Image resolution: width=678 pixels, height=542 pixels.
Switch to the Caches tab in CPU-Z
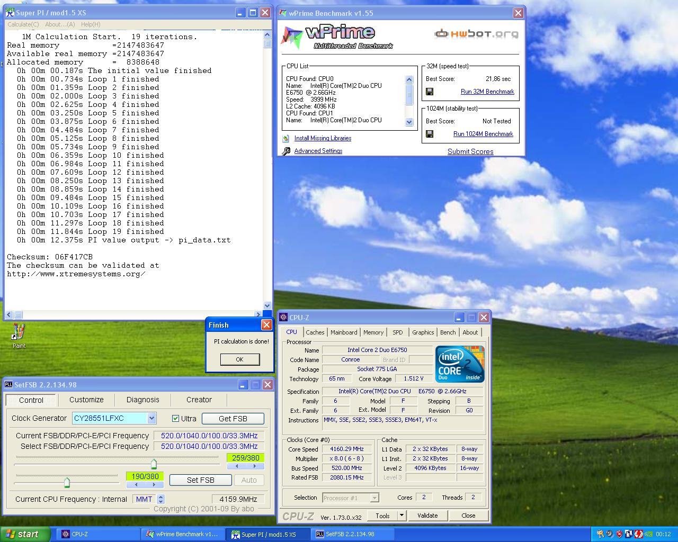coord(315,332)
